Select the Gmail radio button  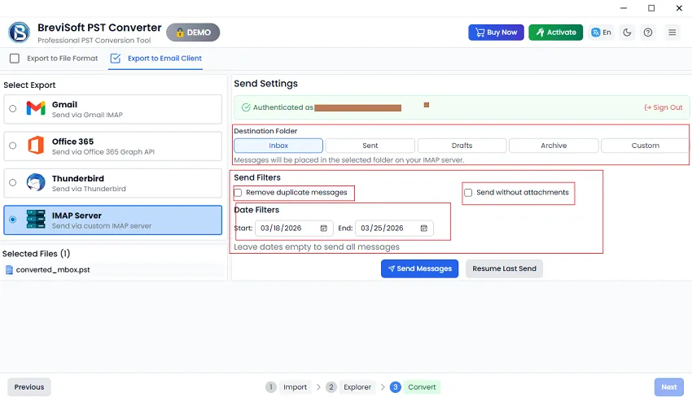[x=13, y=108]
